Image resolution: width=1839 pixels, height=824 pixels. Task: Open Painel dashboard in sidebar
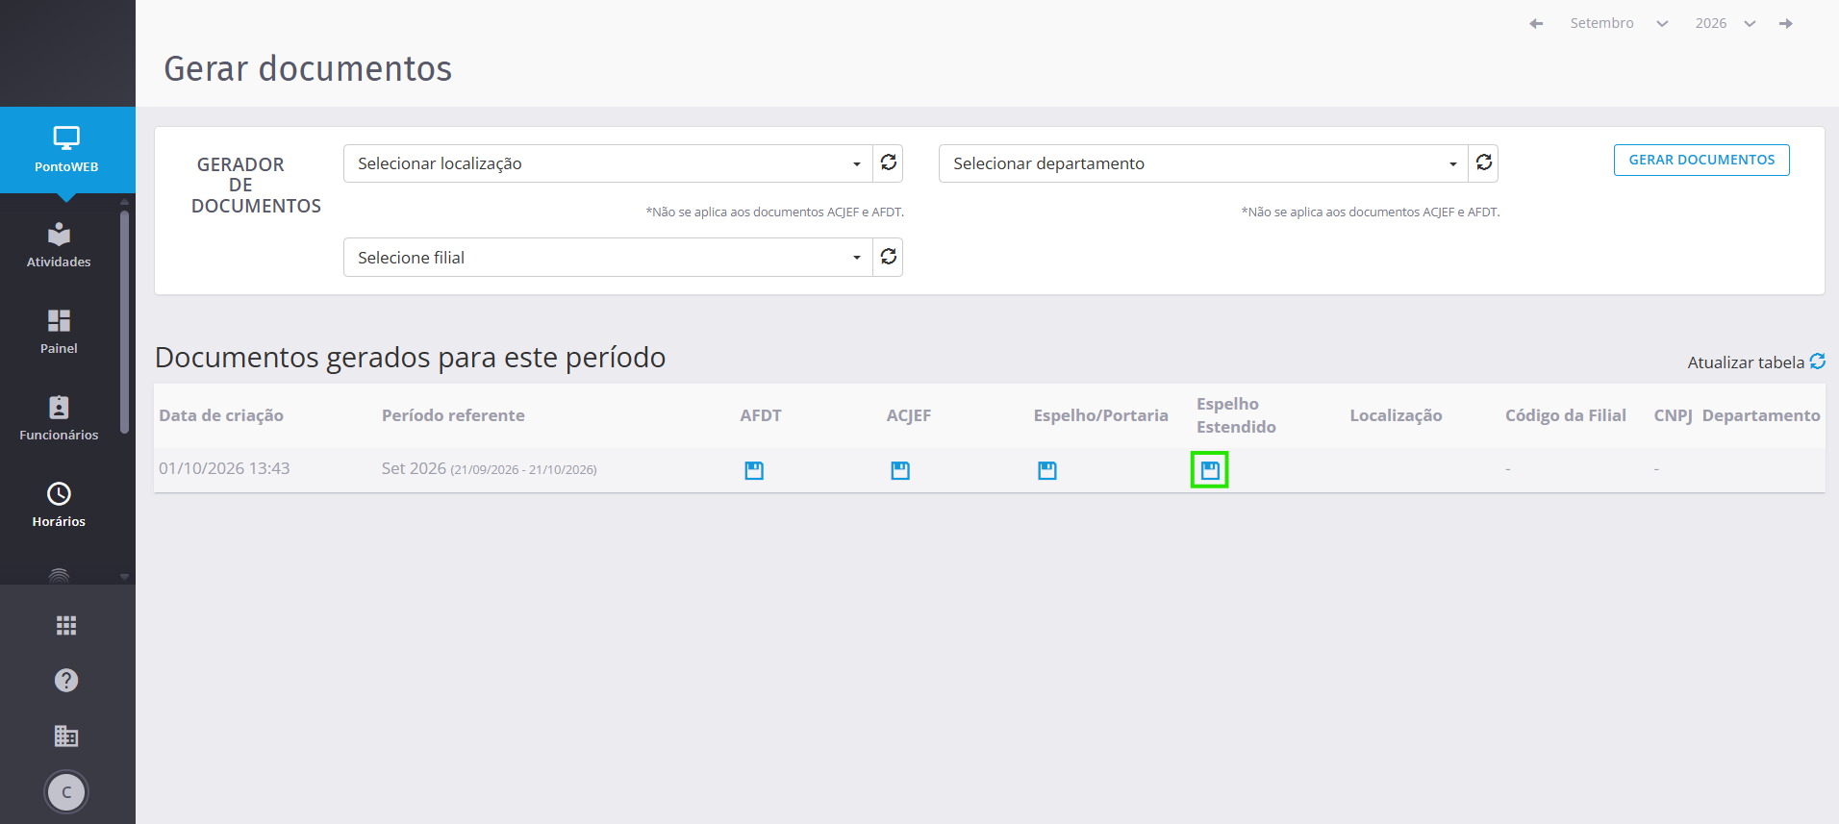point(59,332)
